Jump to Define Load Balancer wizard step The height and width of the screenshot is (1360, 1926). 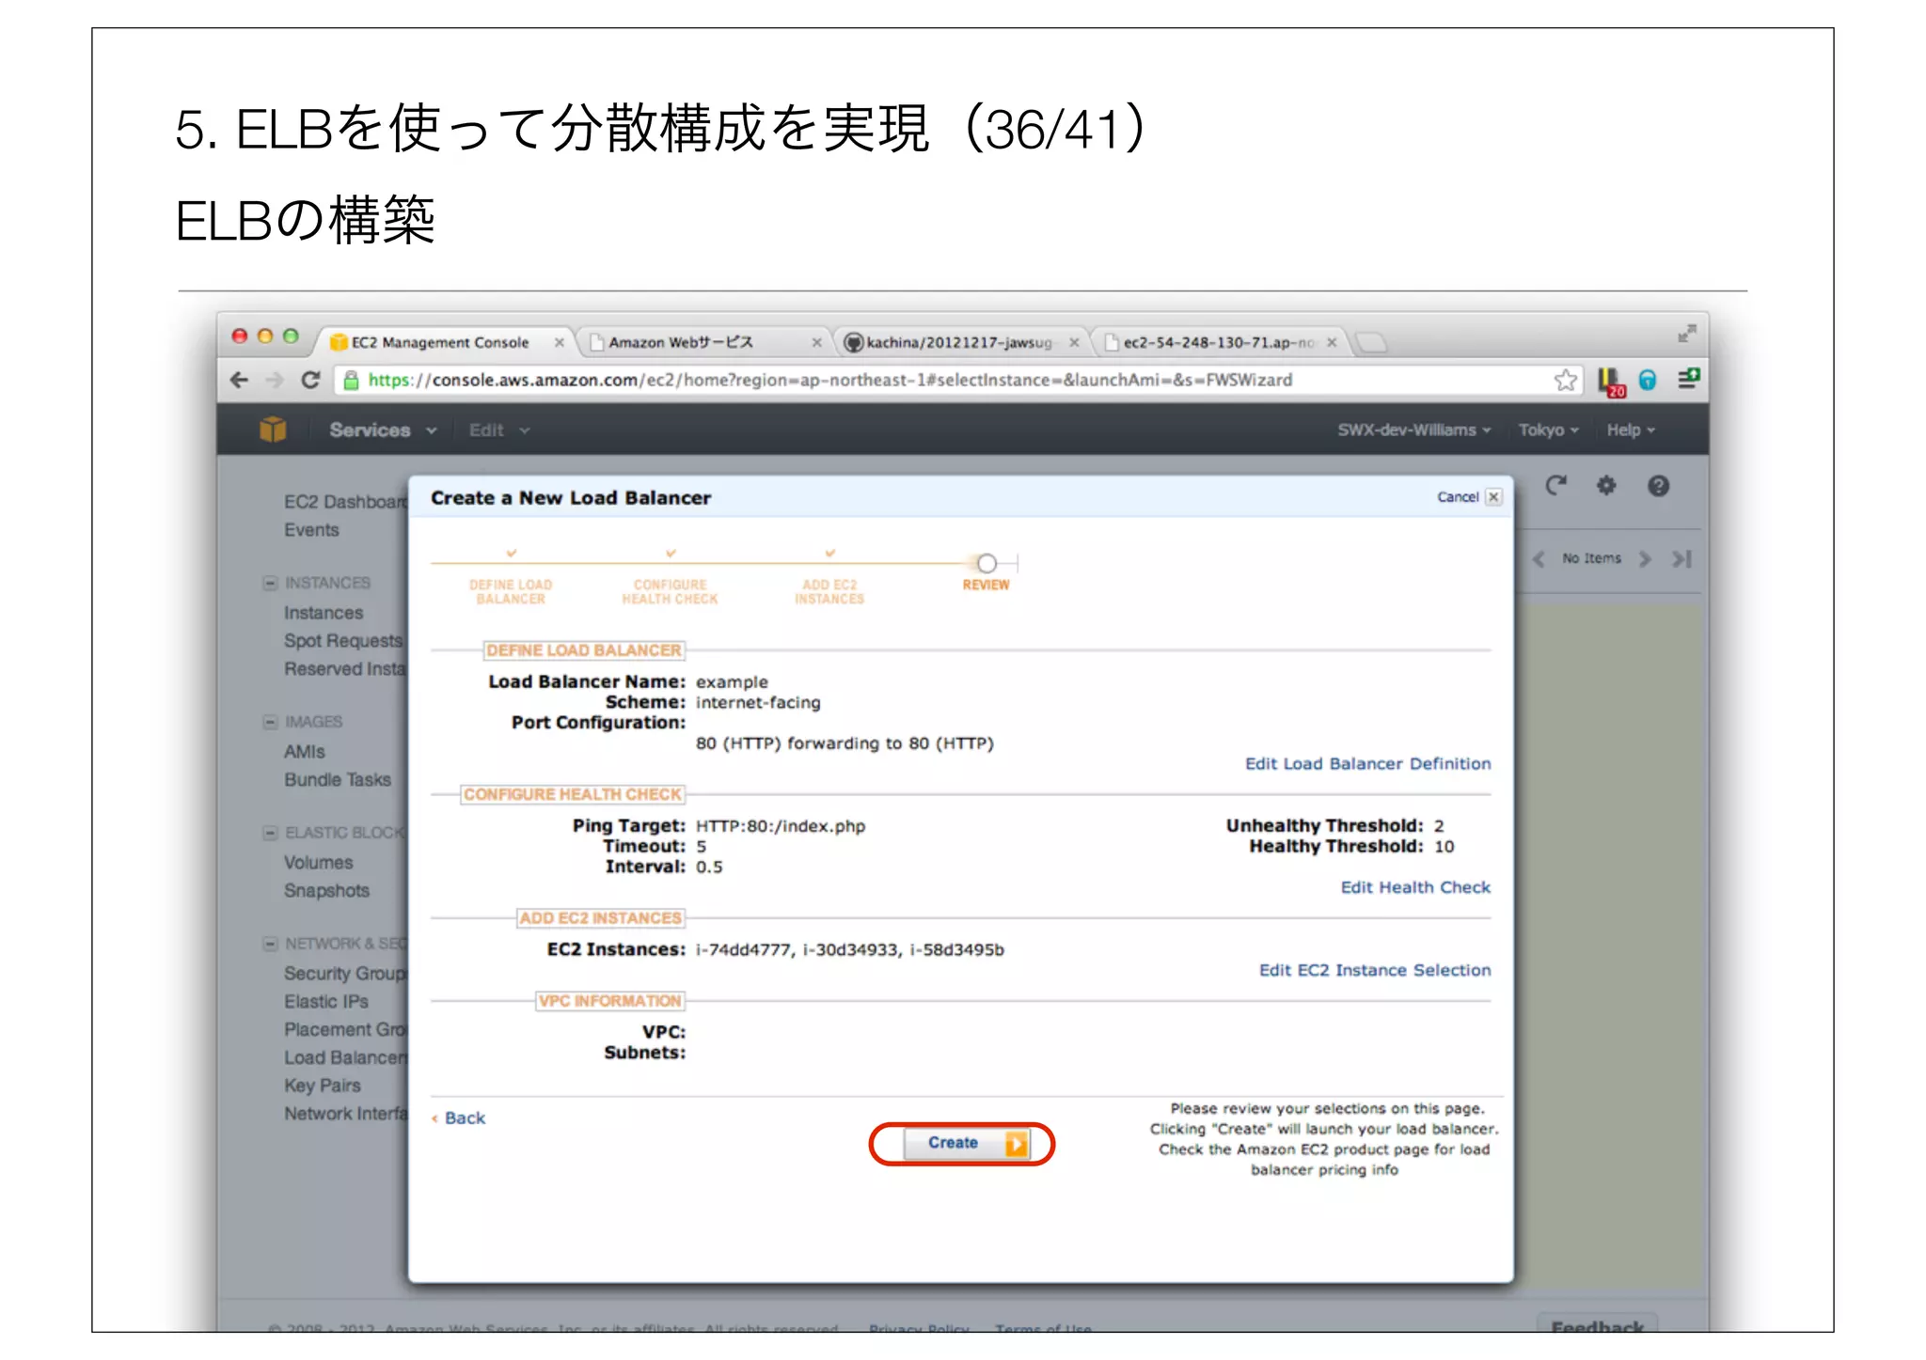pyautogui.click(x=511, y=590)
